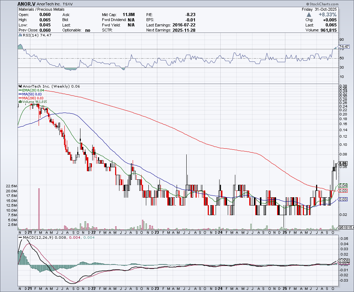Screen dimensions: 354x292
Task: Click the bold 0.06 last price tag
Action: click(x=343, y=163)
